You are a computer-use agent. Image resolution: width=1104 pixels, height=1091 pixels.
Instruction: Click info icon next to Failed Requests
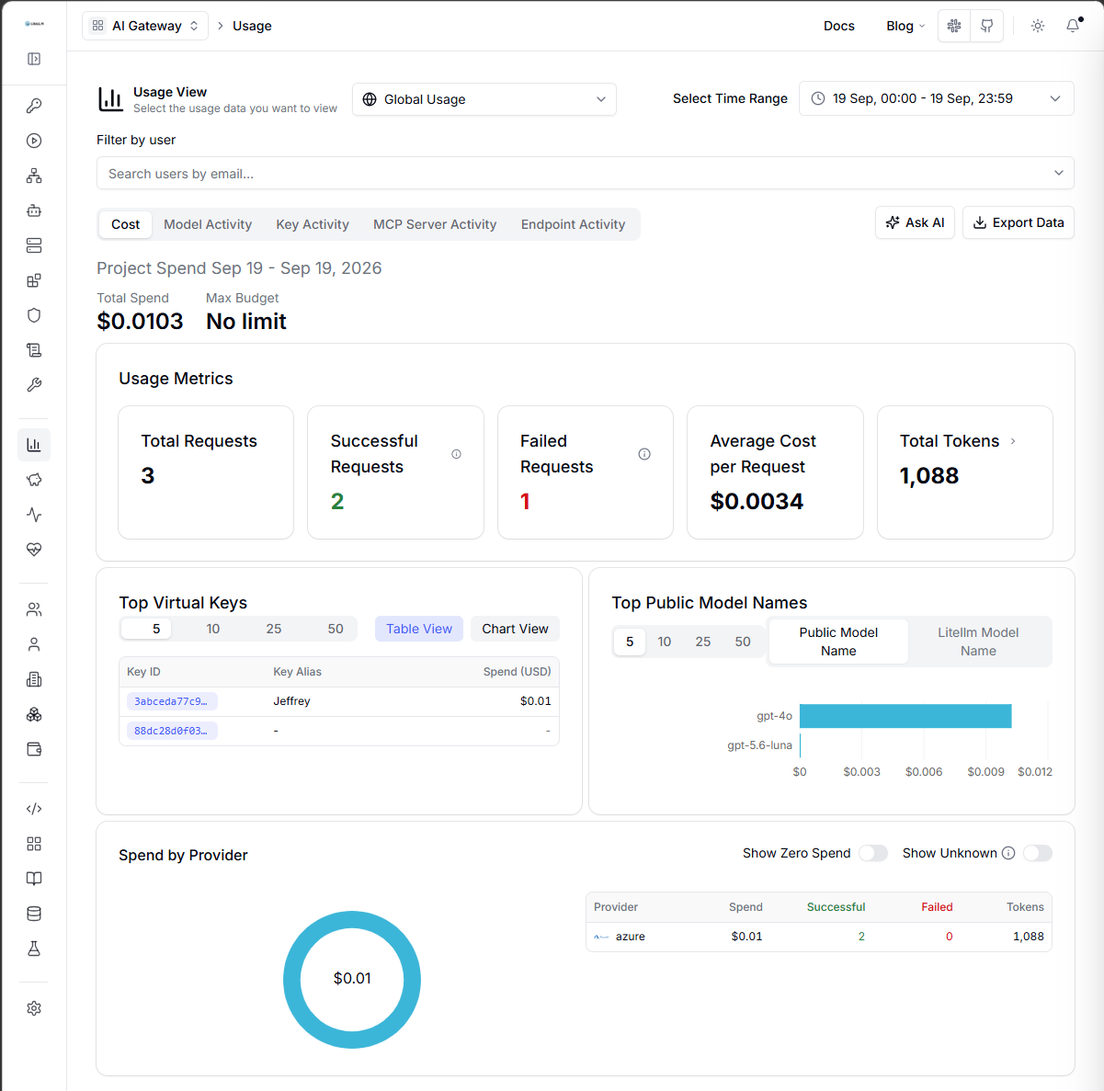pos(644,454)
